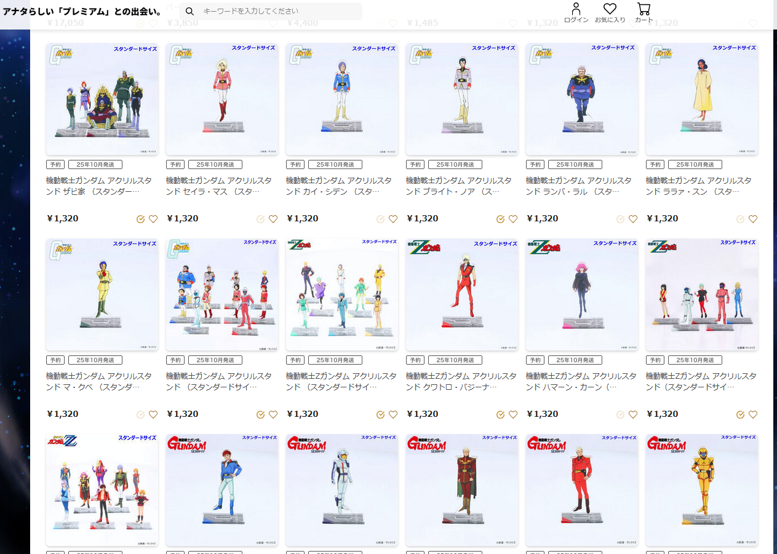Viewport: 777px width, 554px height.
Task: Click the ¥1,320 price of マ・クベ stand
Action: (x=62, y=414)
